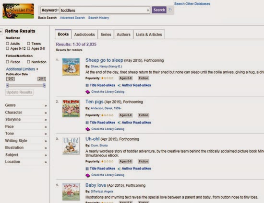
Task: Open the Lists & Articles tab
Action: (149, 34)
